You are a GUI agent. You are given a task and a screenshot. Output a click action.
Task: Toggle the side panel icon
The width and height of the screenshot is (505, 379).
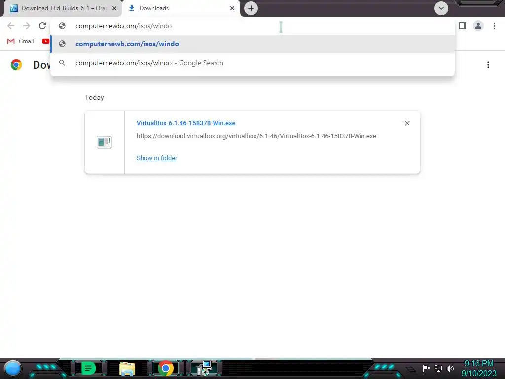click(463, 26)
